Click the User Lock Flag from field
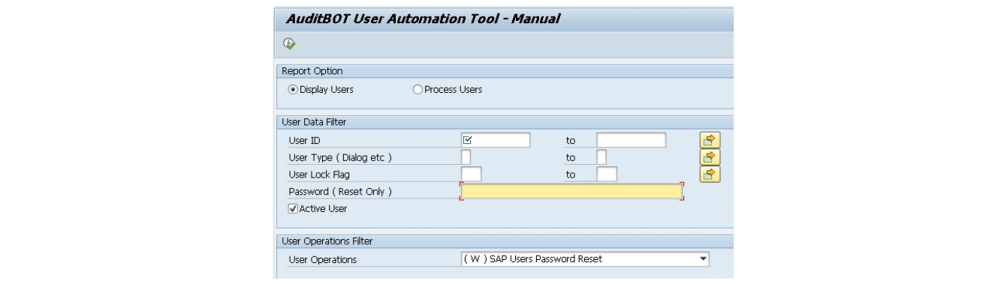The width and height of the screenshot is (1007, 284). click(471, 175)
